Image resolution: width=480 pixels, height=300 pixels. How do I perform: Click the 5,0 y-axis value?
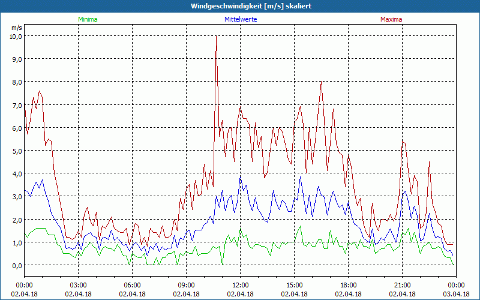[17, 151]
